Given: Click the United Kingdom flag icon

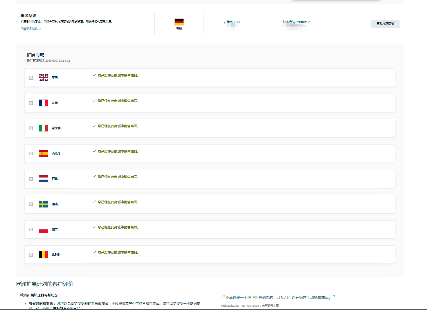Looking at the screenshot, I should tap(44, 78).
